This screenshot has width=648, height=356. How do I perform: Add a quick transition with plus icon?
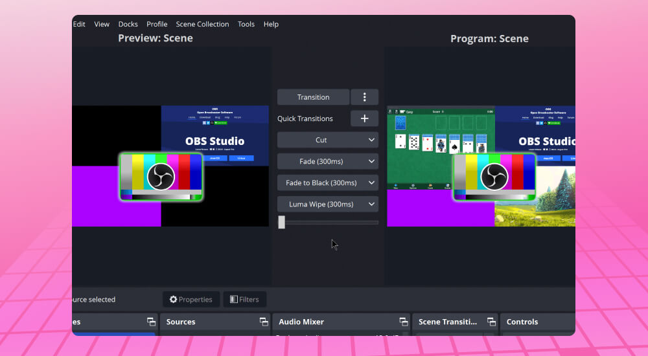(364, 118)
